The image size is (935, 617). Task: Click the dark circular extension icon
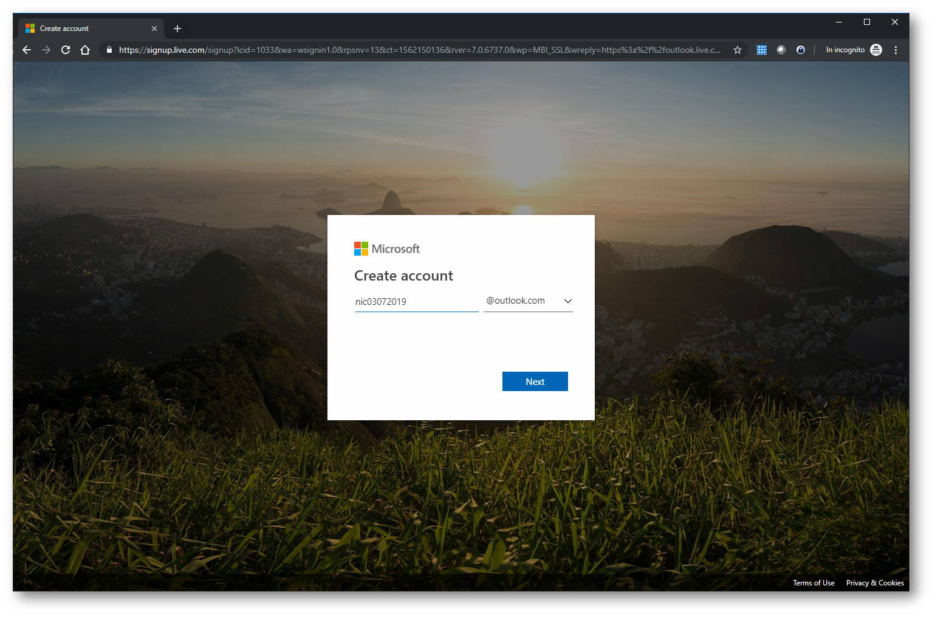click(x=801, y=50)
